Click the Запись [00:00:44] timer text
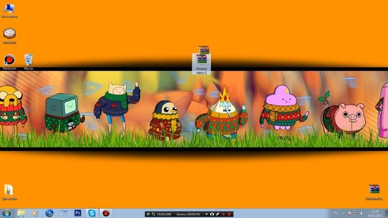Screen dimensions: 388x218 point(188,214)
